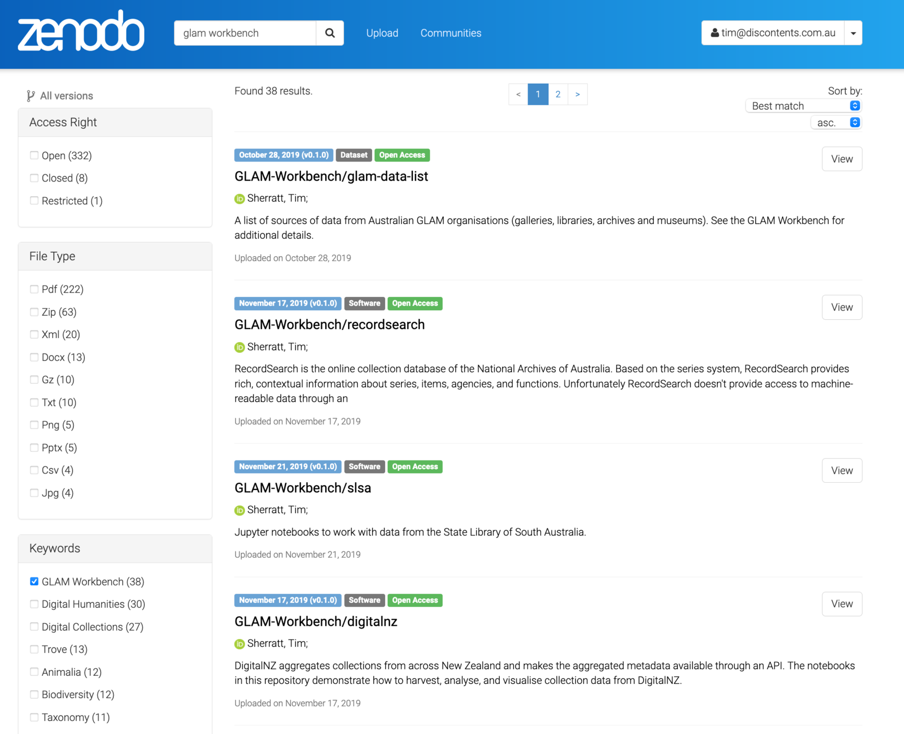Click the Software badge on recordsearch
This screenshot has width=904, height=734.
point(364,304)
